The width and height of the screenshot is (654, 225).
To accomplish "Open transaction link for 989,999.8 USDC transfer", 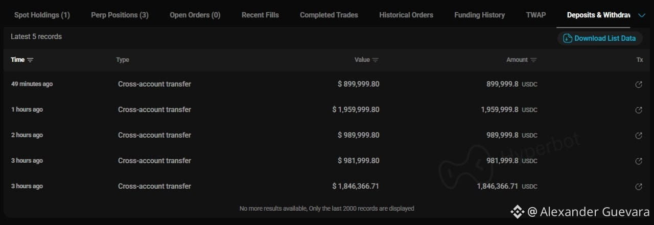I will click(x=638, y=135).
